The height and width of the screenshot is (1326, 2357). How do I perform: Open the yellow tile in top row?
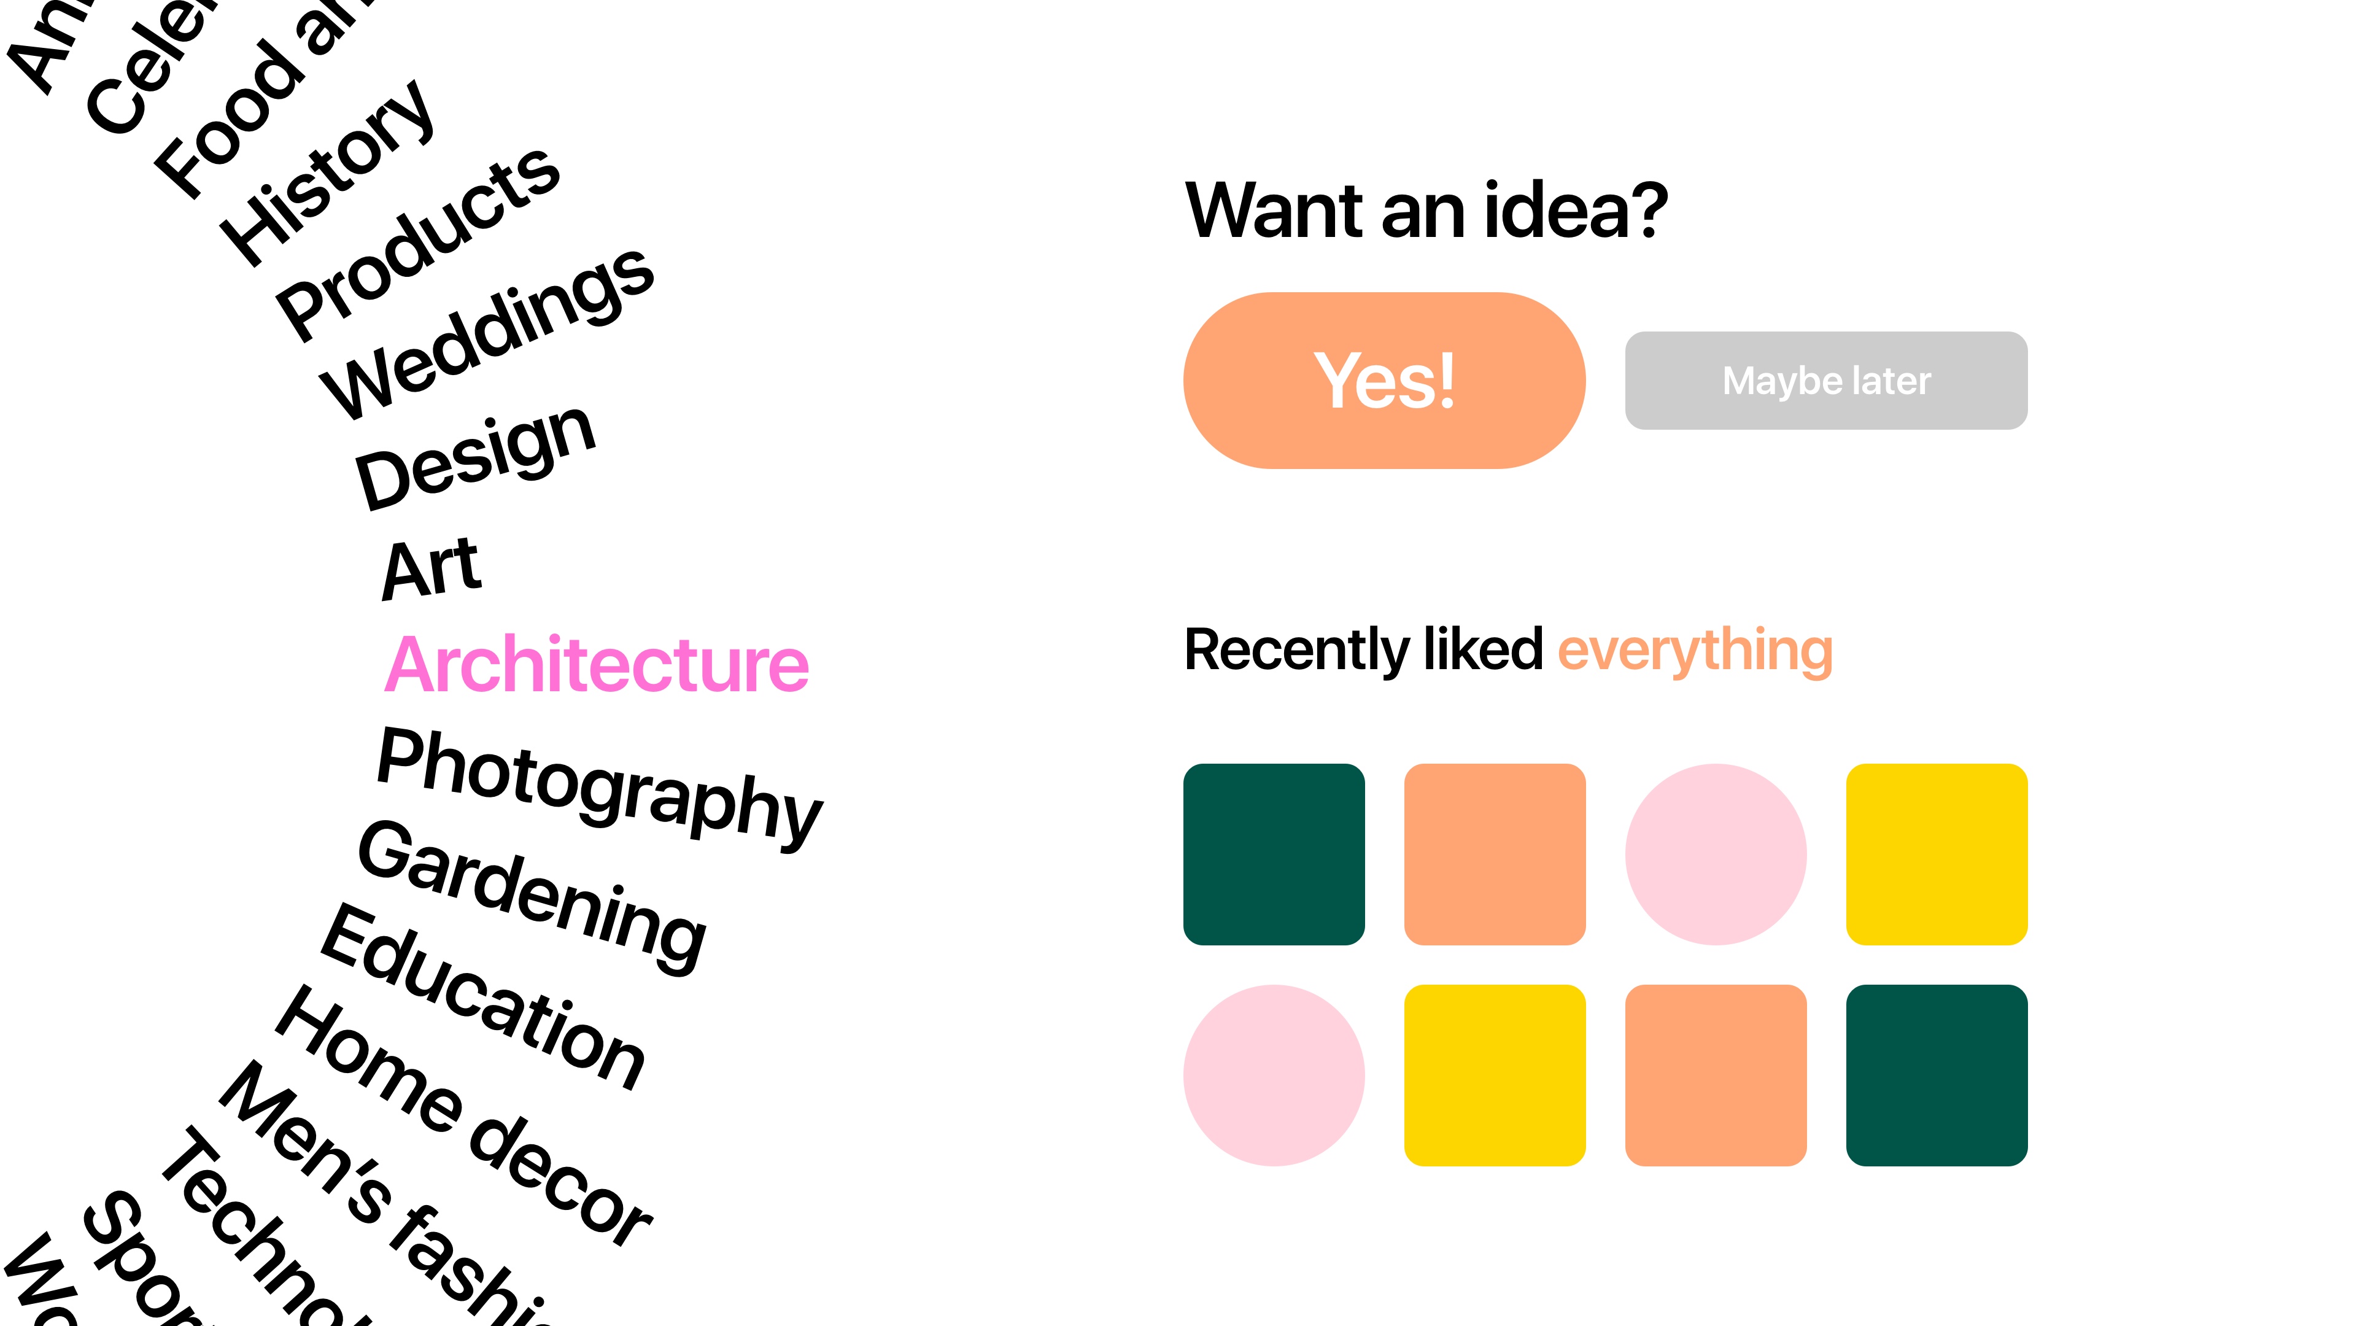click(1937, 855)
